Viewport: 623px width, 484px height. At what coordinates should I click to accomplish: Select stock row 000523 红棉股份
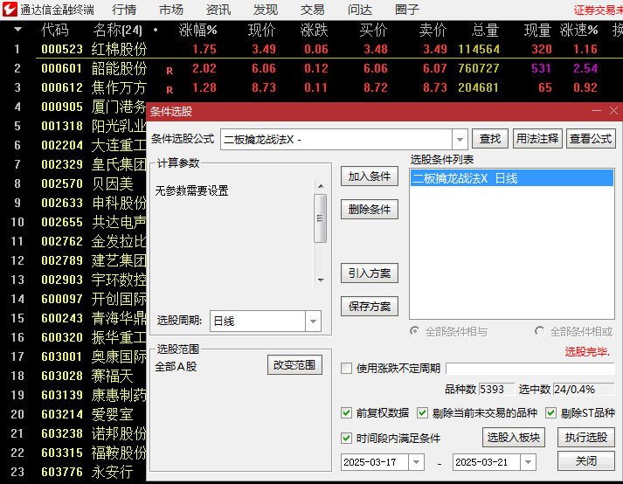pos(311,49)
